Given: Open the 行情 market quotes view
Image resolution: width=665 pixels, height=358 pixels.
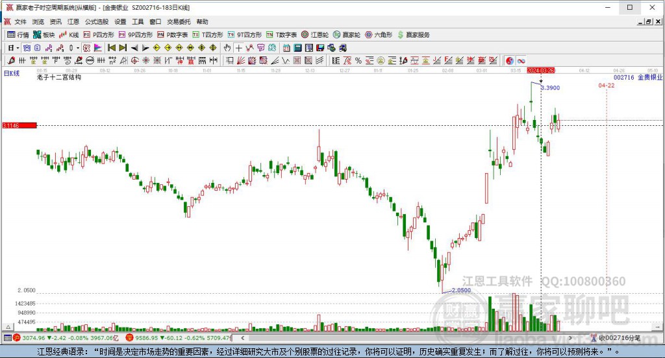Looking at the screenshot, I should 18,35.
